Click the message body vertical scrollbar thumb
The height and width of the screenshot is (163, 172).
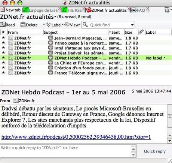pos(169,116)
